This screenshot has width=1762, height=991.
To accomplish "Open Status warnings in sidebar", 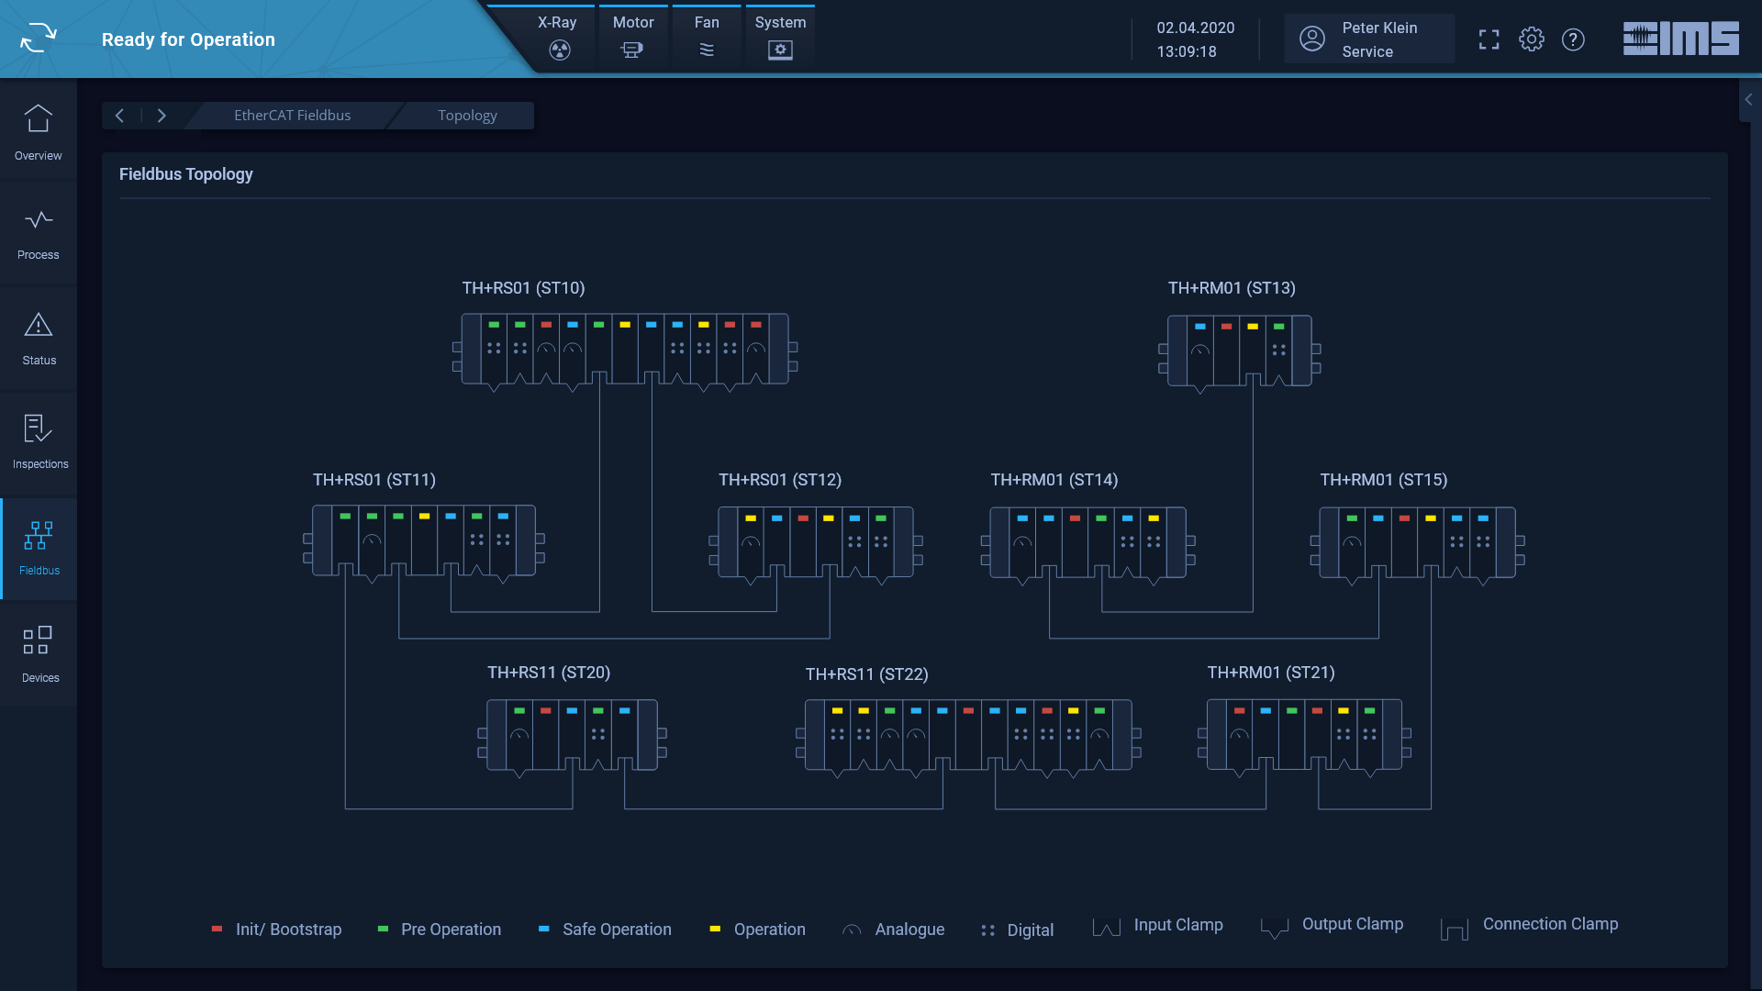I will point(39,338).
